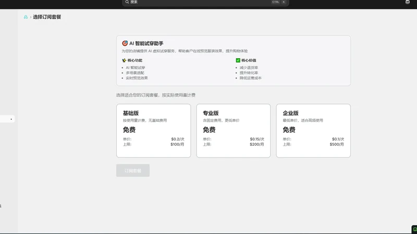Click the search magnifier icon
This screenshot has height=234, width=417.
tap(127, 2)
